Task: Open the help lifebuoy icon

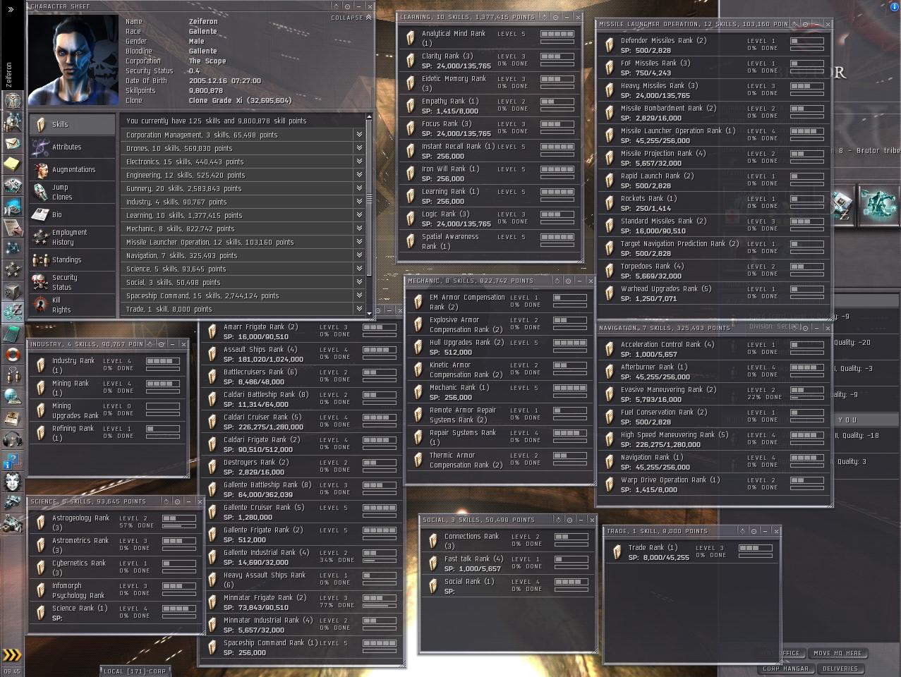Action: tap(12, 355)
